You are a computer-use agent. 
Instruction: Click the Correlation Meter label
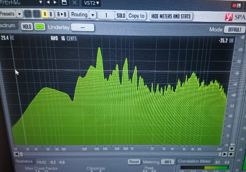[x=194, y=161]
